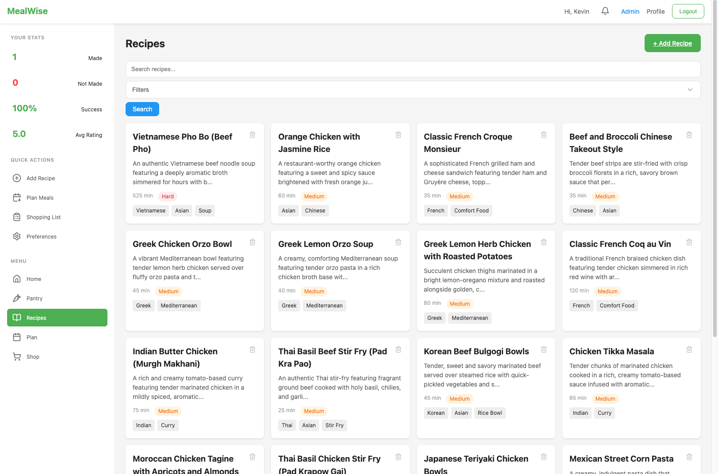Open the notifications bell icon
This screenshot has height=474, width=718.
click(x=605, y=11)
